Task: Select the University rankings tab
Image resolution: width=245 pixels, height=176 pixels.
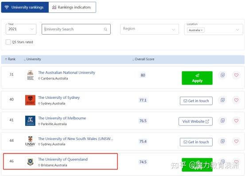Action: (x=25, y=7)
